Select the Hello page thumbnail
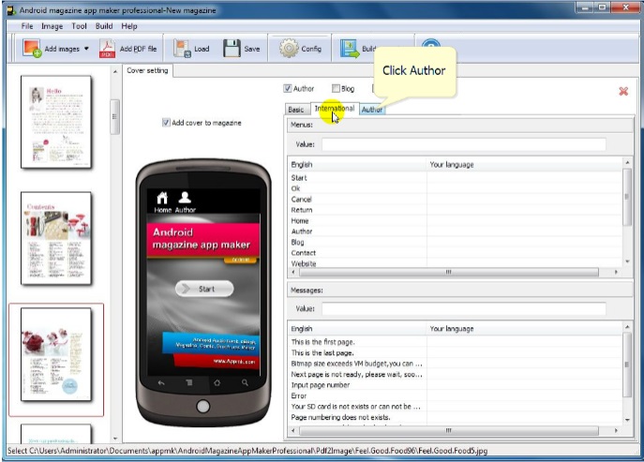 [56, 122]
